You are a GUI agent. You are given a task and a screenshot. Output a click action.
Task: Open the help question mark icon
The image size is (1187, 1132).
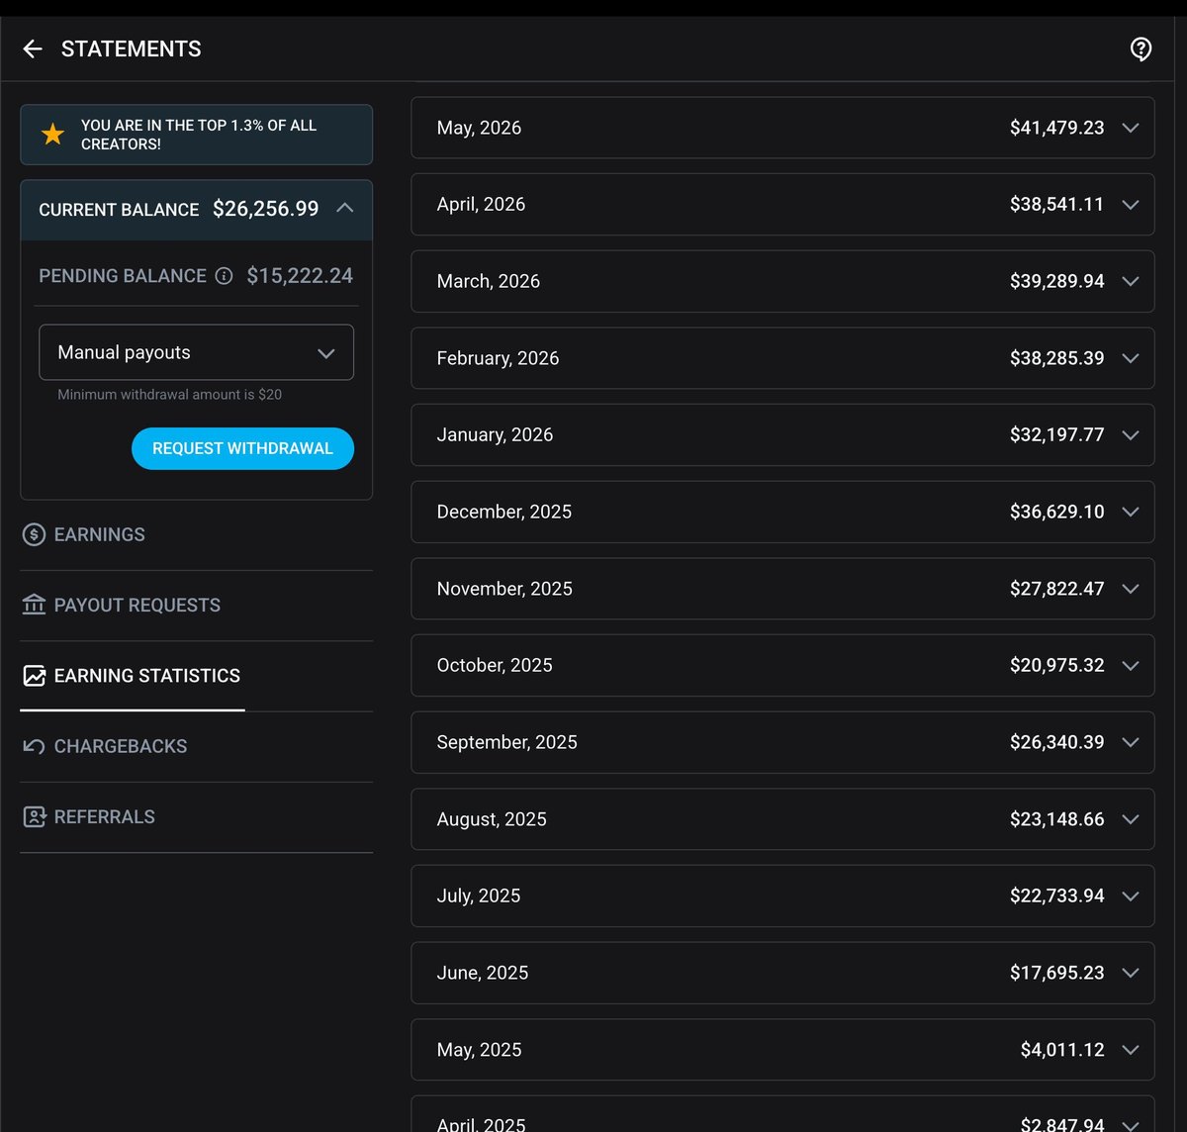(1141, 48)
